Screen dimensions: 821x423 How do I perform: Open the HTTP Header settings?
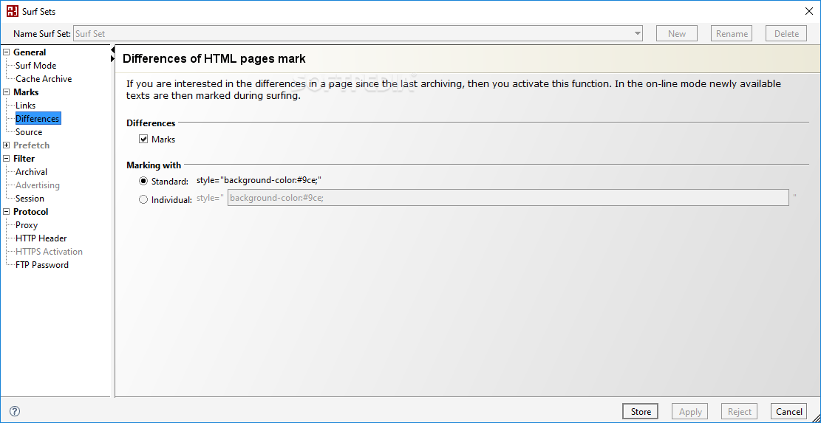point(41,238)
